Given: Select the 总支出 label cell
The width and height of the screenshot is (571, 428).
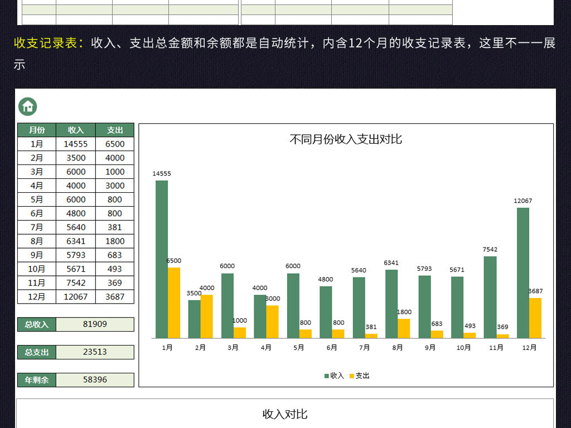Looking at the screenshot, I should click(36, 352).
